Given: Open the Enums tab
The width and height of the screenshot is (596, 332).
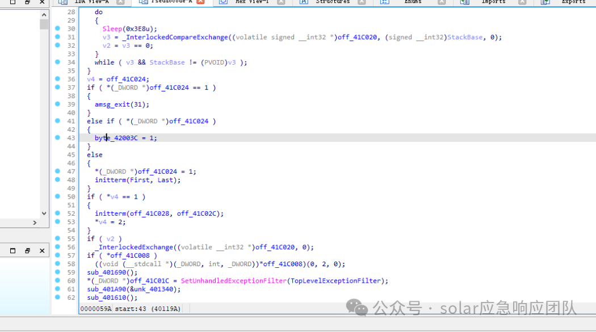Looking at the screenshot, I should [413, 2].
